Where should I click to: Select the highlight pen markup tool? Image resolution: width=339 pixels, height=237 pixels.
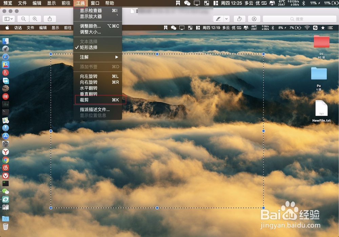coord(218,19)
